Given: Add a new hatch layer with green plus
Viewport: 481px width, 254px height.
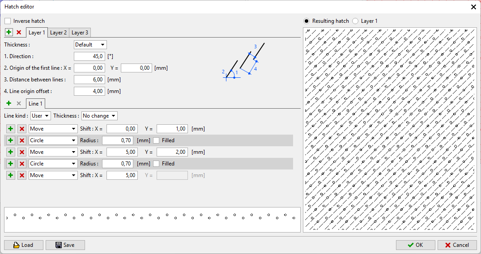Looking at the screenshot, I should coord(9,33).
